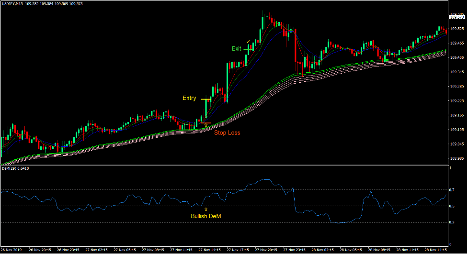Screen dimensions: 468x254
Task: Click the 109.525 price axis label
Action: pos(457,29)
